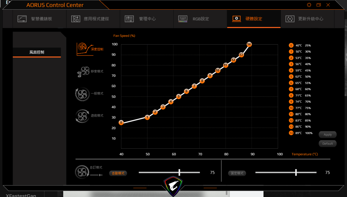
Task: Click curve point 5 on the graph
Action: (179, 96)
